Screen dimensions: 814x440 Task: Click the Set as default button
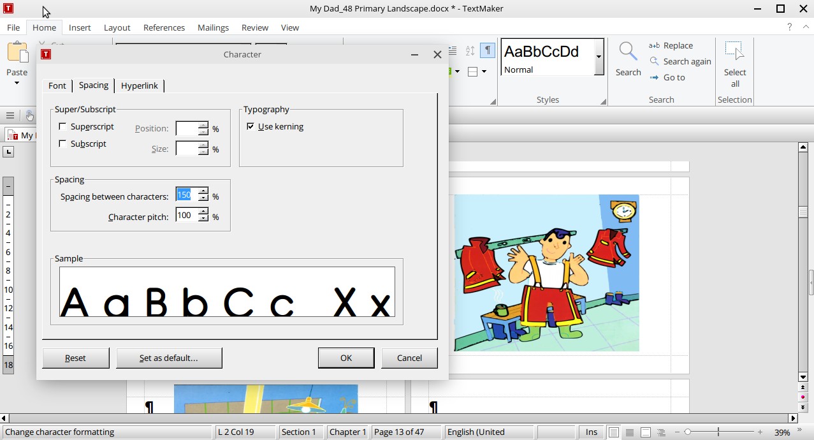pyautogui.click(x=169, y=358)
